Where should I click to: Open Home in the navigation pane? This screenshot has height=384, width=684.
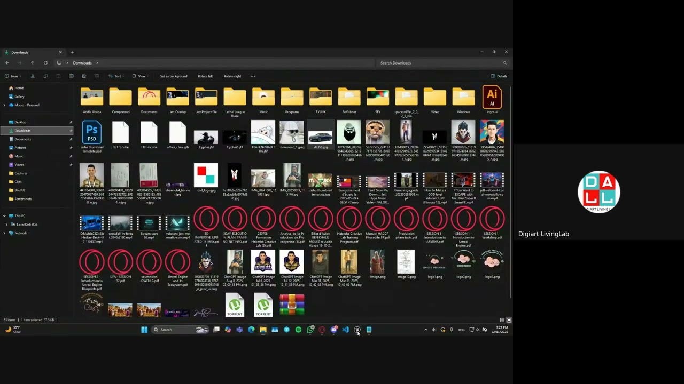click(x=16, y=88)
